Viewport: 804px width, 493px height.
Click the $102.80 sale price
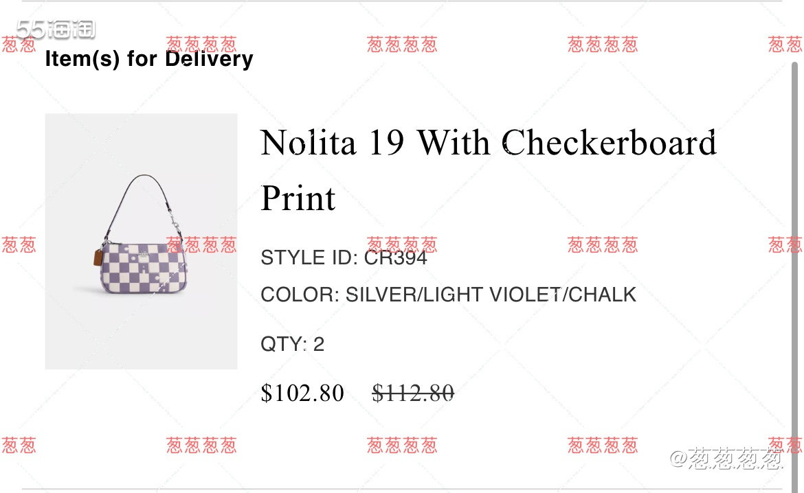click(302, 393)
